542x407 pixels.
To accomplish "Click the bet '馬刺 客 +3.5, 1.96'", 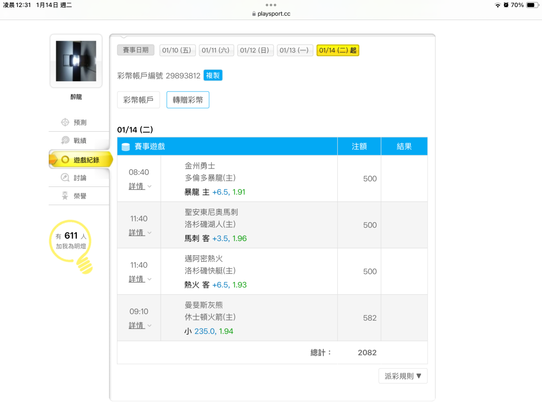I will coord(215,239).
